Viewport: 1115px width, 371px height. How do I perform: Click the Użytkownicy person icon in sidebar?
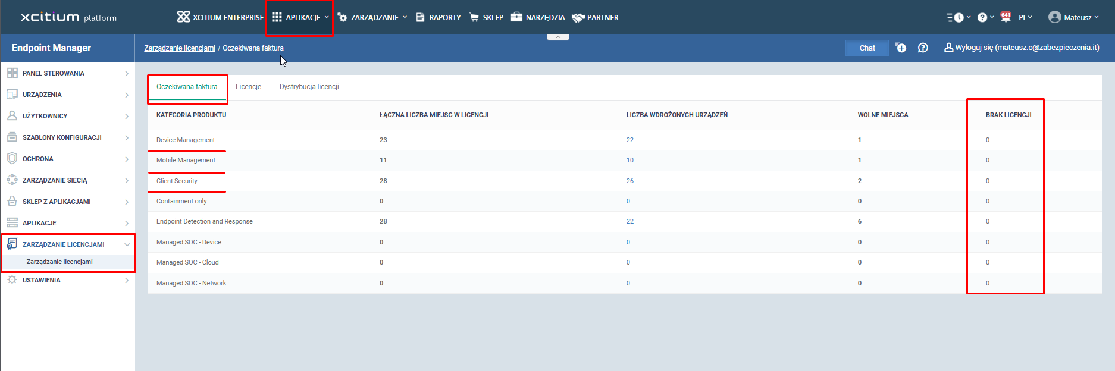(12, 116)
